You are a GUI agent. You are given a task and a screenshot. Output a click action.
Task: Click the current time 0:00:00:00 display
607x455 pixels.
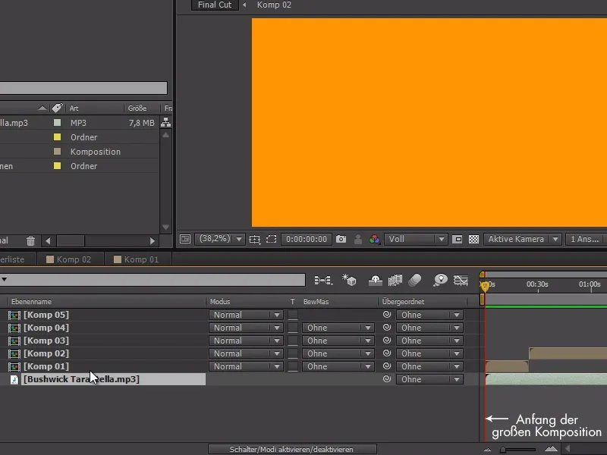point(307,239)
